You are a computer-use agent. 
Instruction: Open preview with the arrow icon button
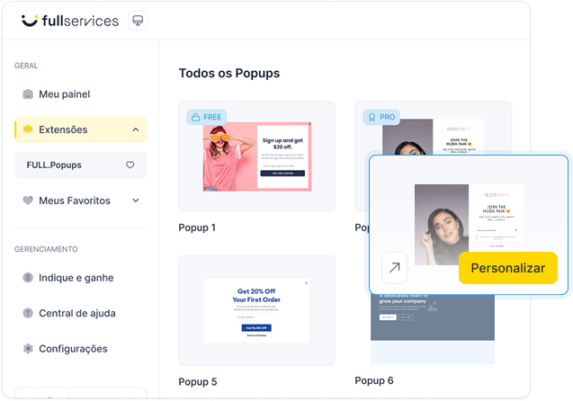(394, 268)
